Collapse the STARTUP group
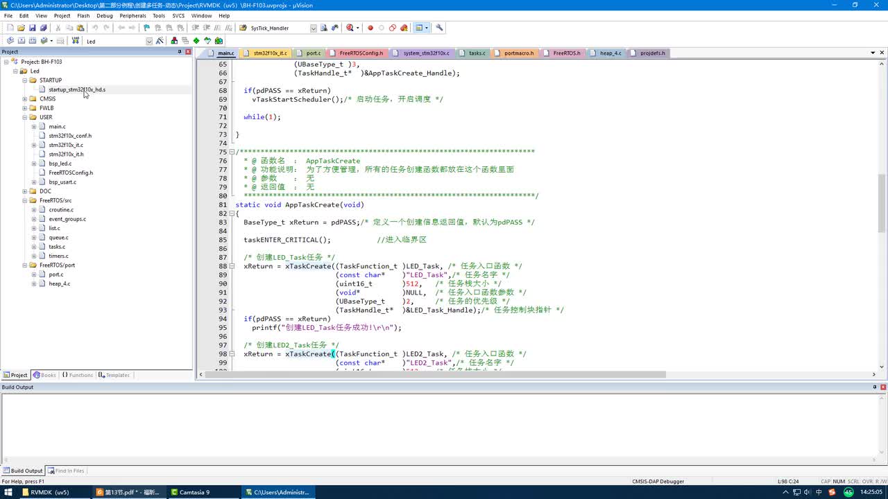Image resolution: width=888 pixels, height=499 pixels. [x=24, y=80]
